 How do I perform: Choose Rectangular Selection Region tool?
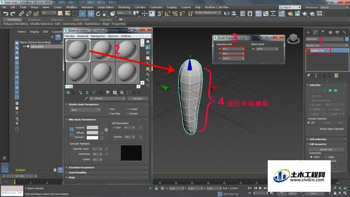[x=75, y=14]
